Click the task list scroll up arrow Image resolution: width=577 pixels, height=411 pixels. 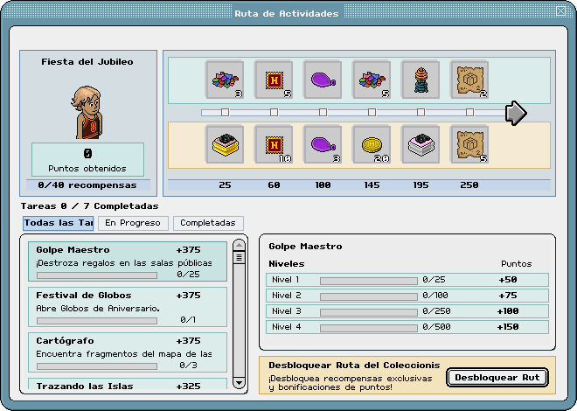point(239,245)
